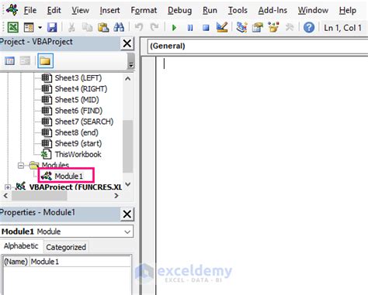Open the Insert menu
368x295 pixels.
click(109, 10)
